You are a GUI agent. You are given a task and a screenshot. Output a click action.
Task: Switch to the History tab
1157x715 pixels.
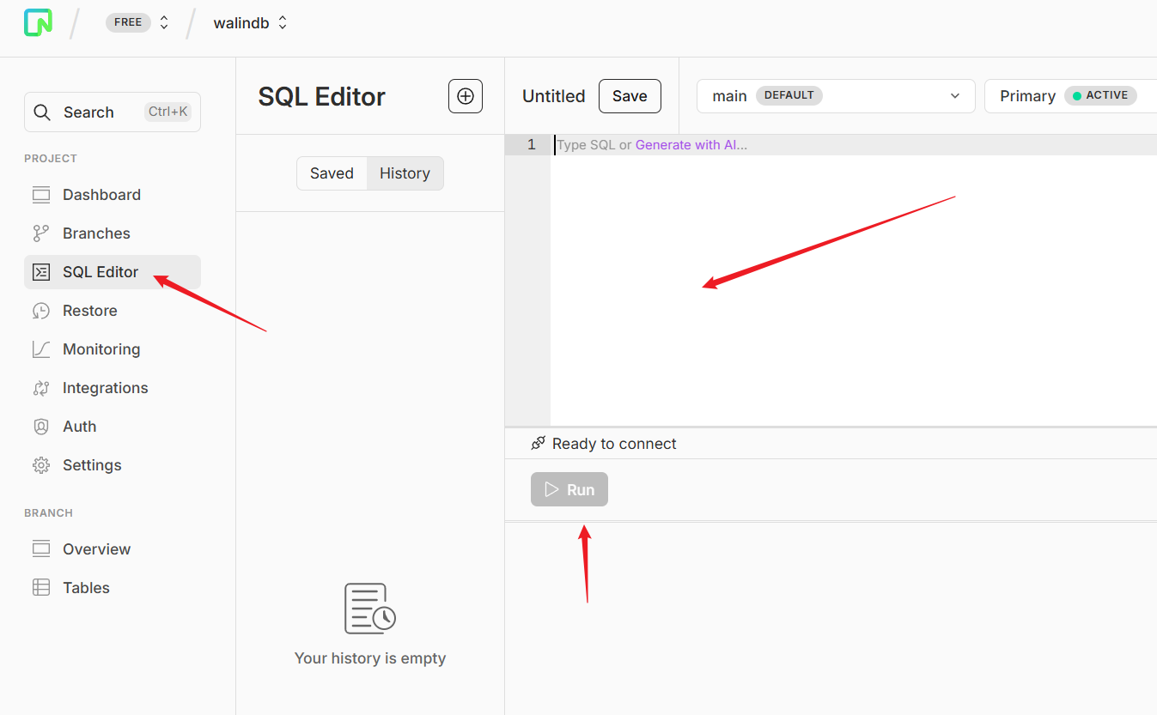coord(405,173)
